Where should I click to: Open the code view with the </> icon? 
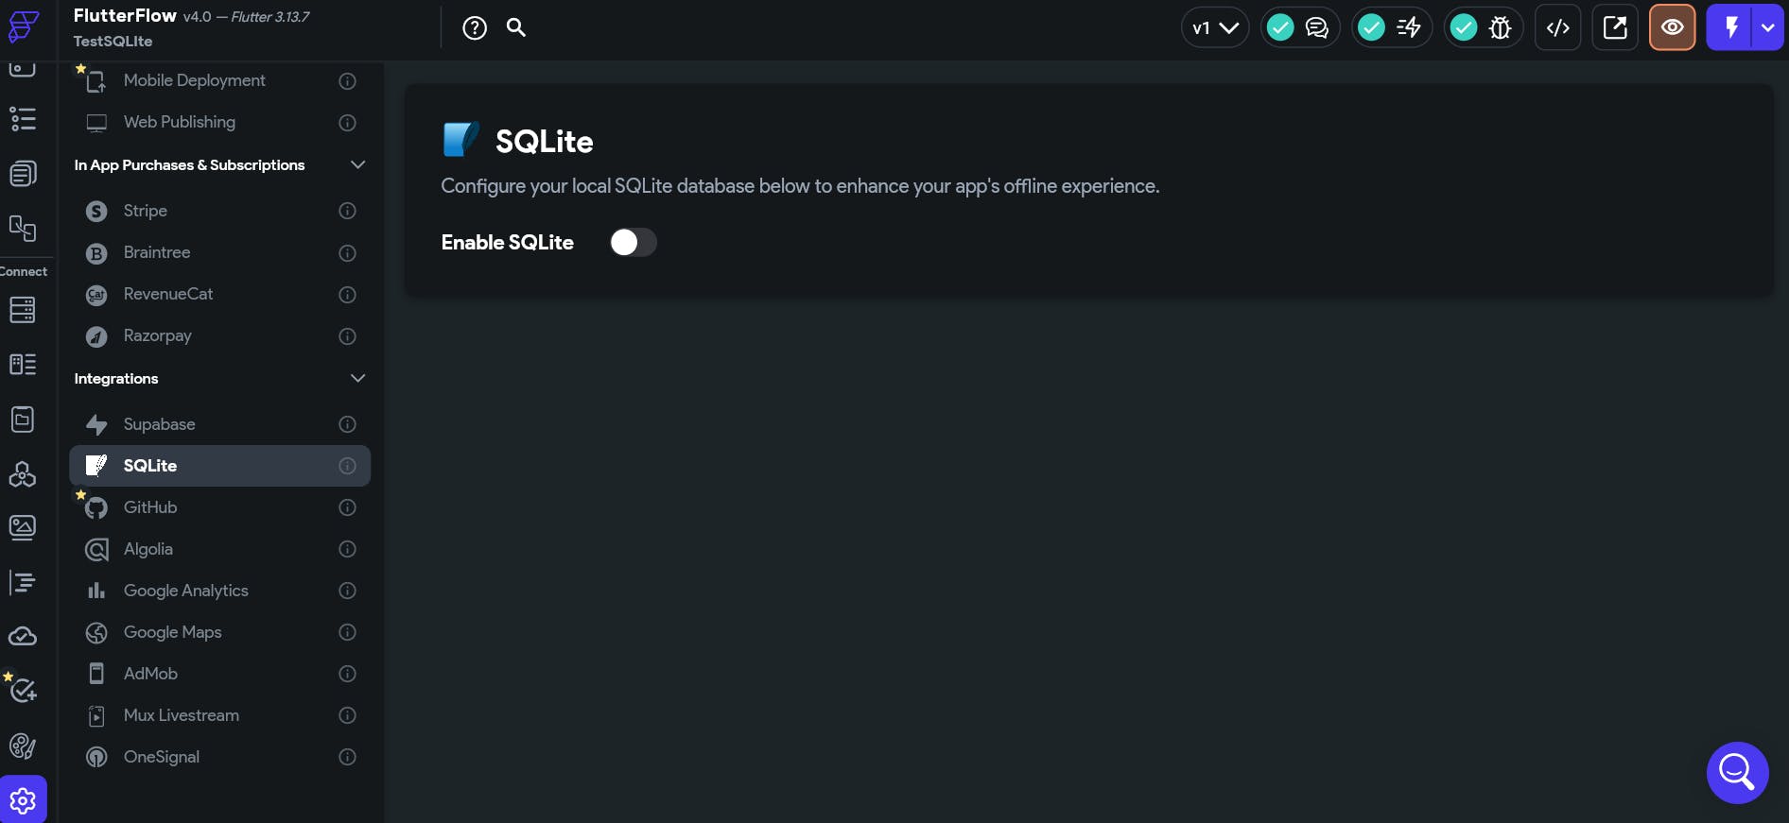pos(1557,27)
